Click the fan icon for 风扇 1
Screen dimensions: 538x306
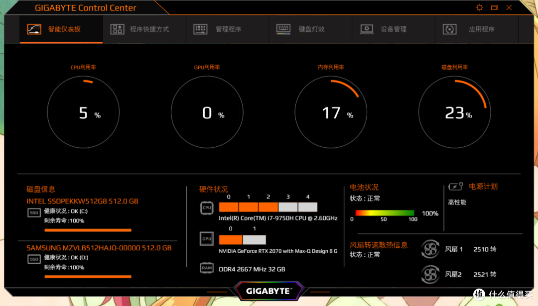point(430,249)
